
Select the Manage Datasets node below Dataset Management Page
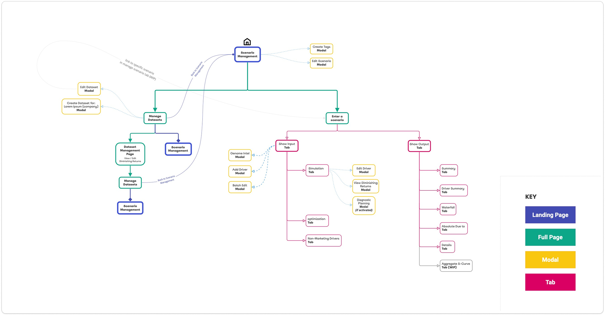[130, 183]
